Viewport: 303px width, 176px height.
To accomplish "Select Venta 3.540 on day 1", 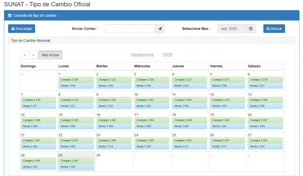I will click(x=76, y=86).
